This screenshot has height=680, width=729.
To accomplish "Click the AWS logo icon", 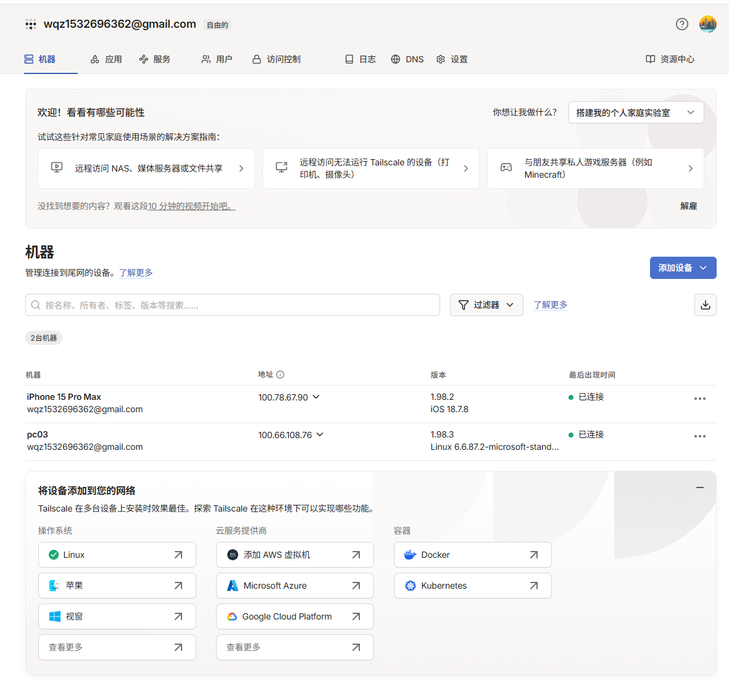I will click(x=233, y=555).
